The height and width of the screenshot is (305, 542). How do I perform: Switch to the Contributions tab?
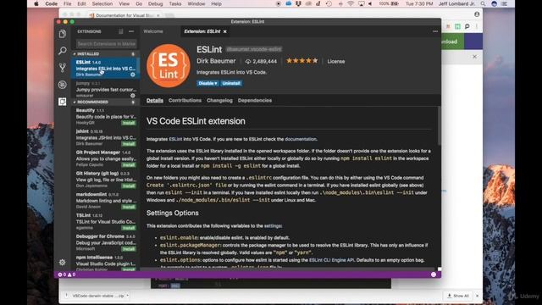coord(185,100)
